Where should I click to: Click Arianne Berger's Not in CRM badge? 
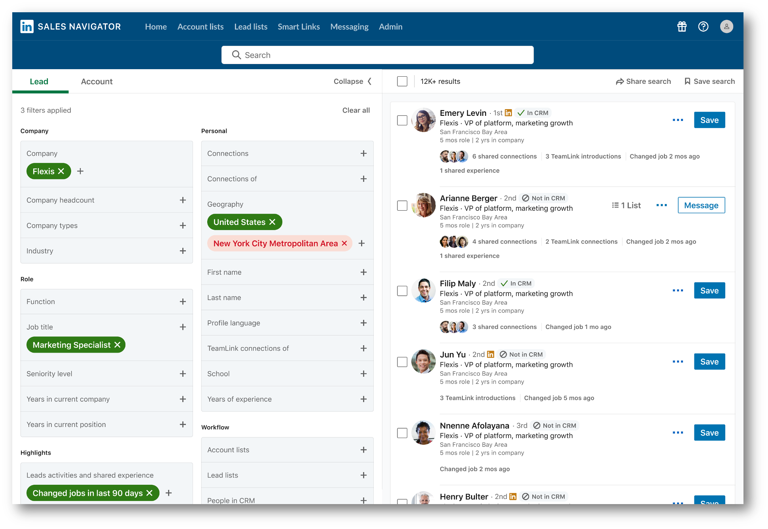544,198
